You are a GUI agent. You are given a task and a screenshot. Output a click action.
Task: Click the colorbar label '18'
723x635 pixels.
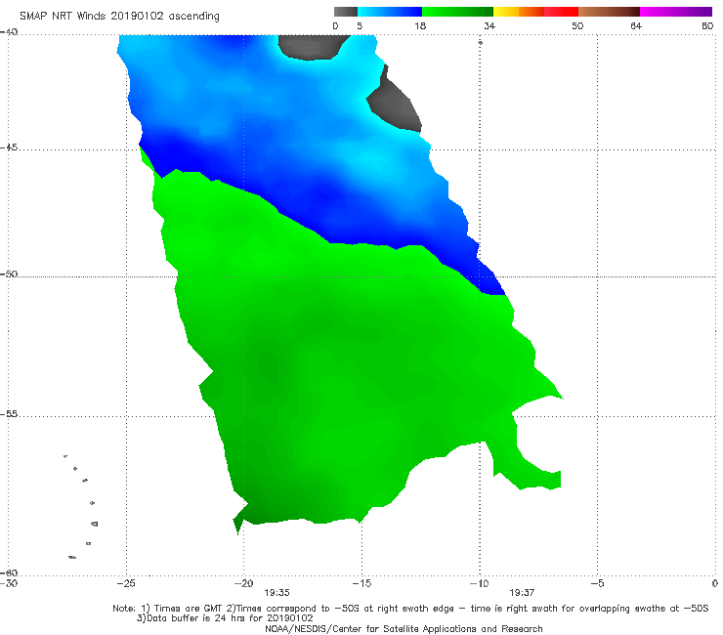coord(420,25)
